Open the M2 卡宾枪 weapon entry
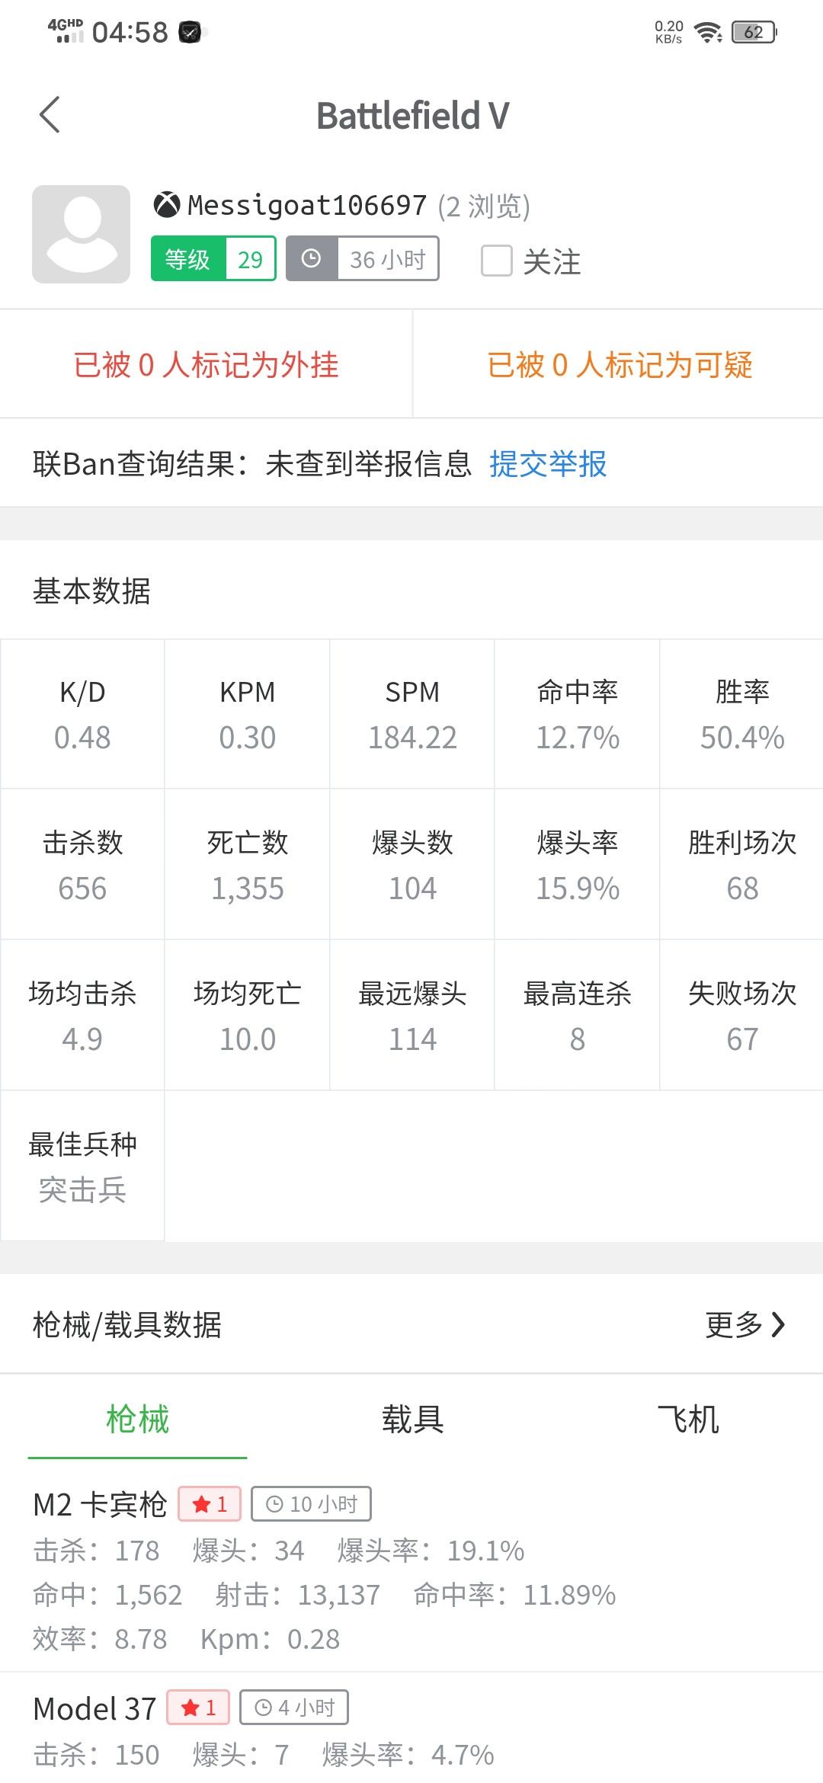Screen dimensions: 823x1783 coord(411,1571)
